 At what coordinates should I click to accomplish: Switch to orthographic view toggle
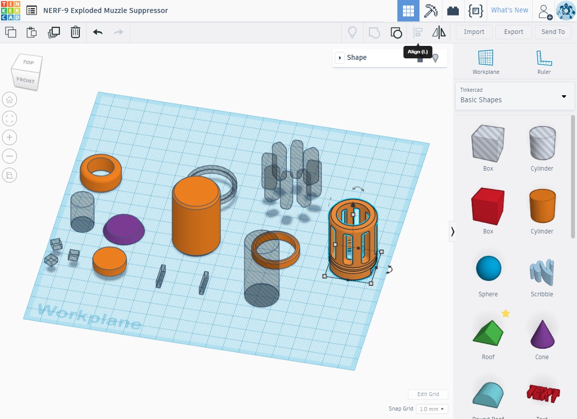tap(9, 175)
